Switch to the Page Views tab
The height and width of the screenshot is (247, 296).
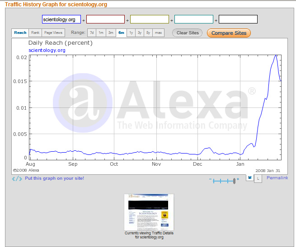53,33
